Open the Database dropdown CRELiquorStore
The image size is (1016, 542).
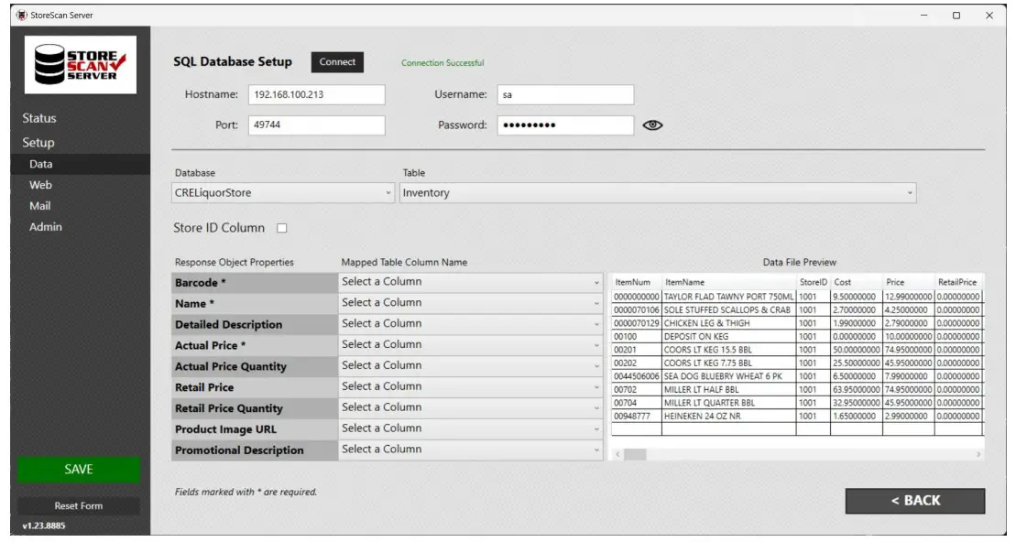283,193
